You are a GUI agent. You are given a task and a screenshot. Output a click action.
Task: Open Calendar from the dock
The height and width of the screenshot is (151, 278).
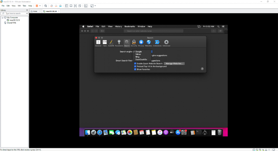[x=142, y=132]
